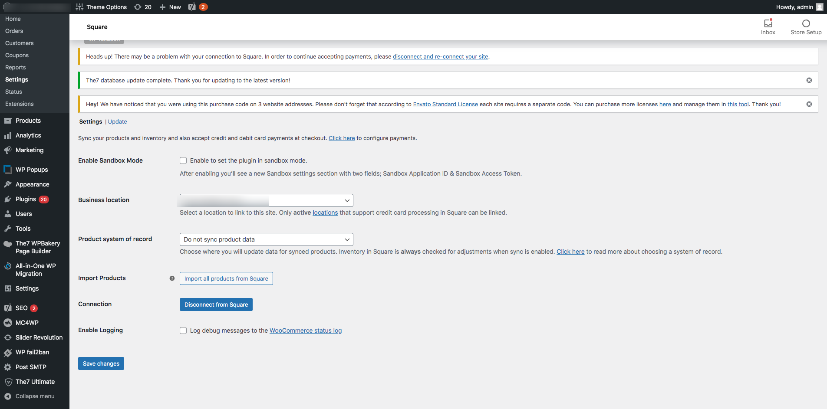The image size is (827, 409).
Task: Click the Marketing megaphone icon
Action: (x=8, y=150)
